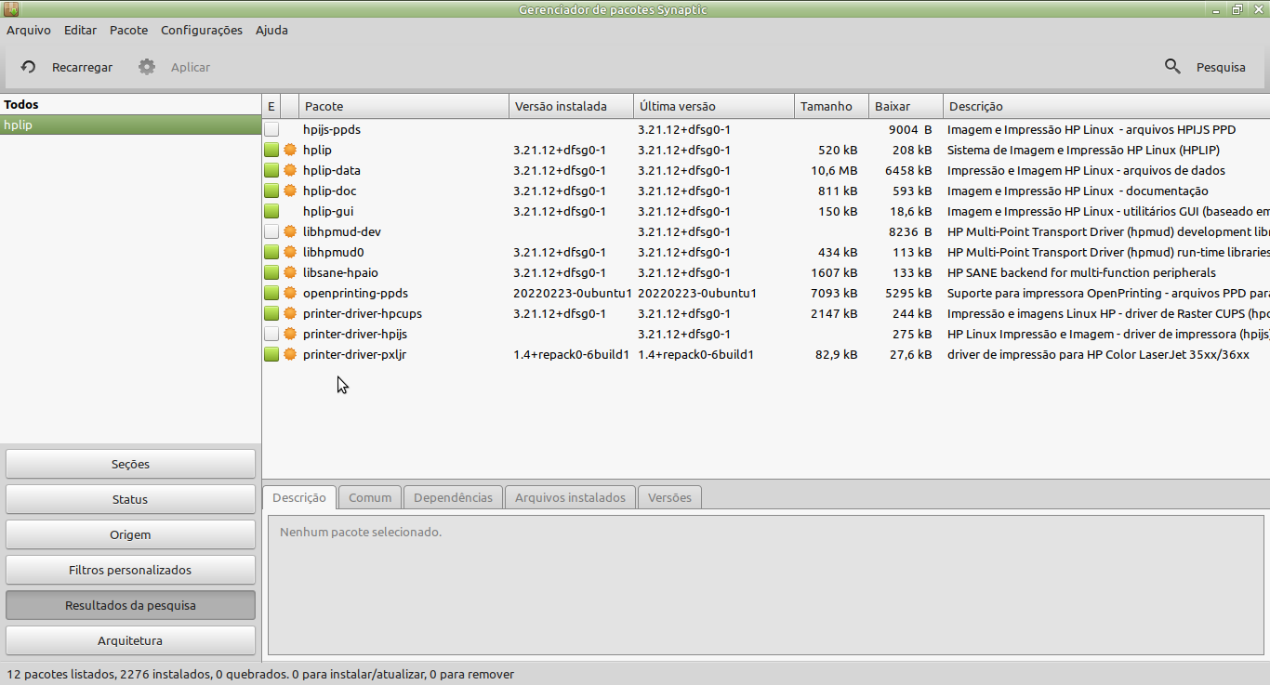
Task: Click the support icon beside libhpmud-dev
Action: click(290, 231)
